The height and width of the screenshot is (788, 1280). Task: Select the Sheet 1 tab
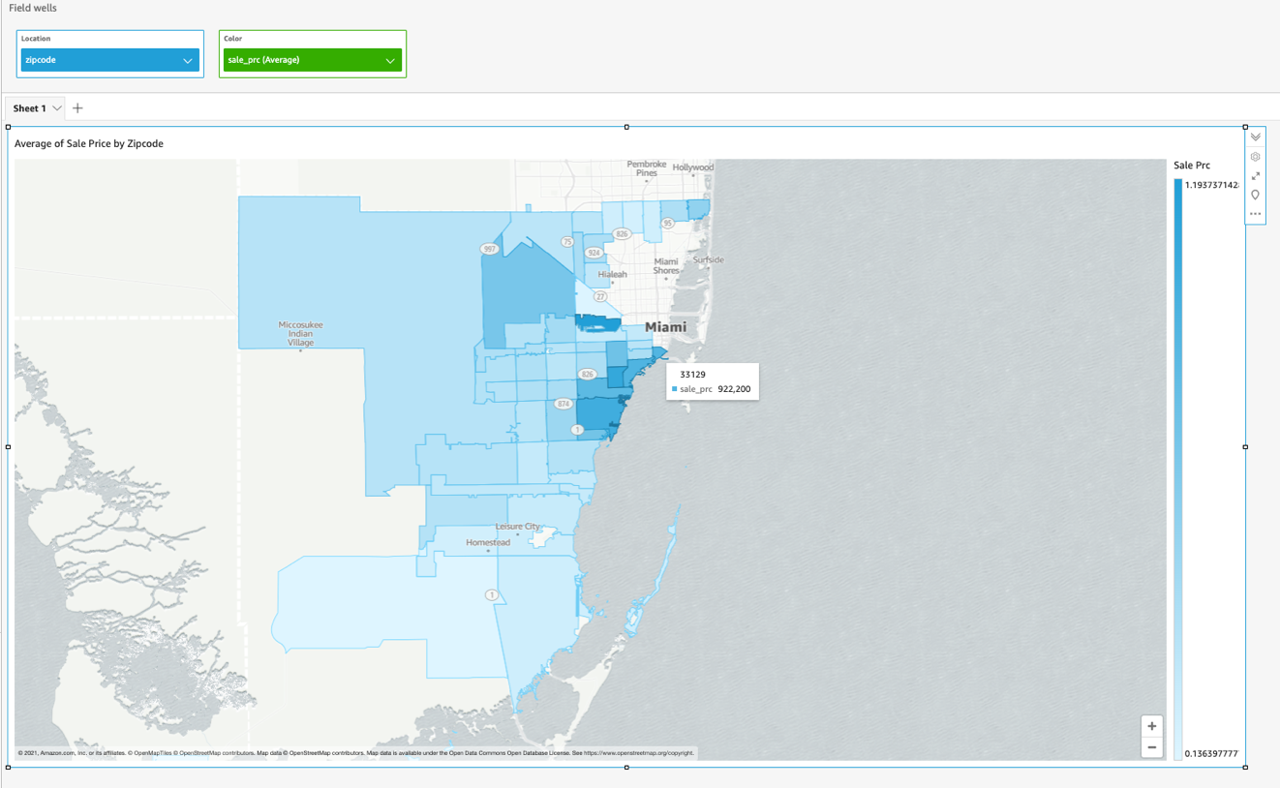click(29, 108)
